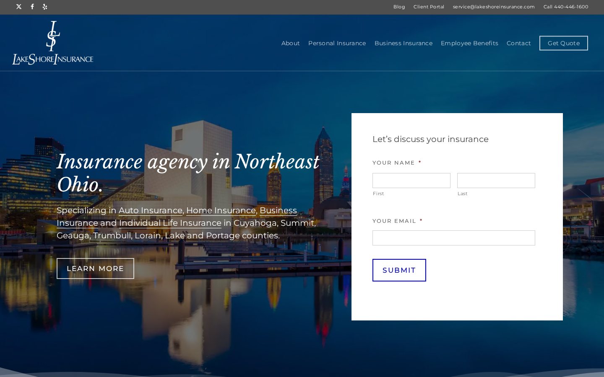Screen dimensions: 604x377
Task: Open the About menu item
Action: pyautogui.click(x=290, y=43)
